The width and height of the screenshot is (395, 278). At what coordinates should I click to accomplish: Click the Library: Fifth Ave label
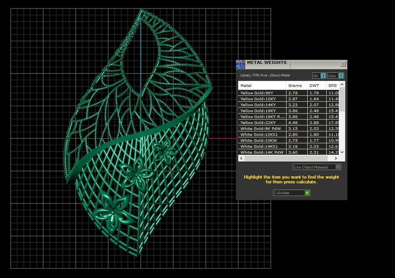click(265, 75)
